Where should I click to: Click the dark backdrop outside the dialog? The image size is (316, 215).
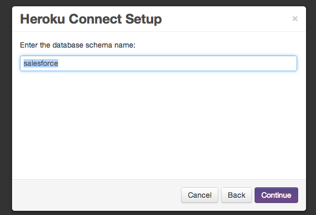point(6,108)
